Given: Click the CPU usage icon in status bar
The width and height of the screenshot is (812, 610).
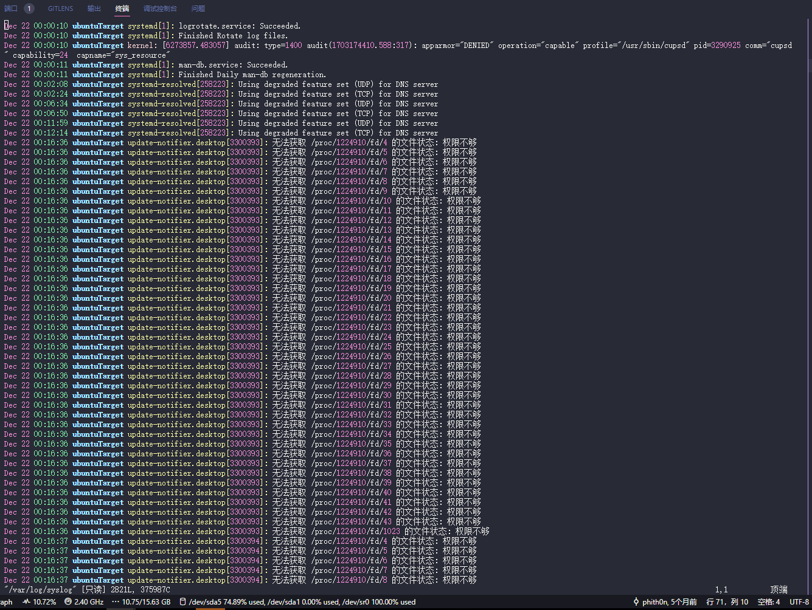Looking at the screenshot, I should pos(27,602).
